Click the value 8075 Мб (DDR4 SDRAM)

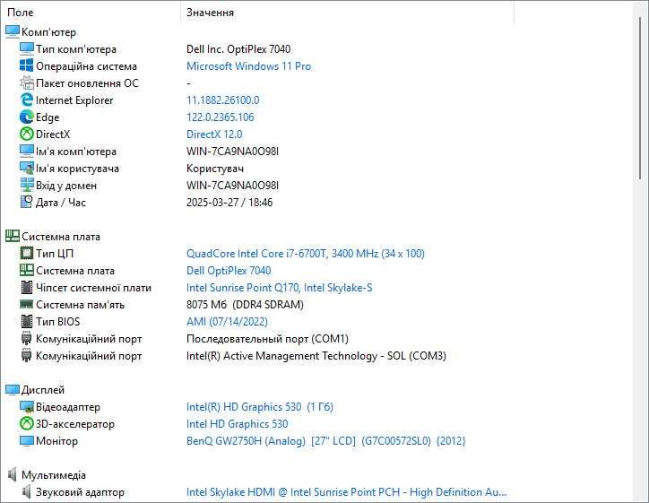point(245,304)
